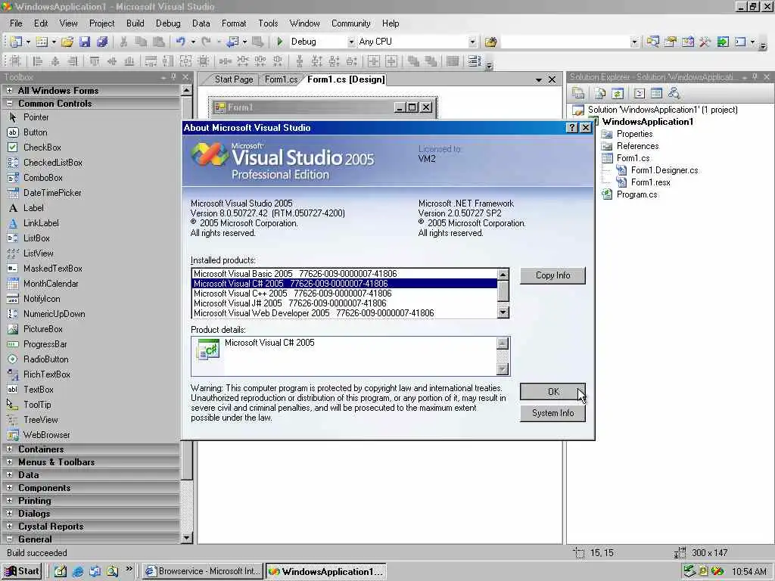This screenshot has height=581, width=775.
Task: Click the Command Window toolbar icon
Action: (740, 42)
